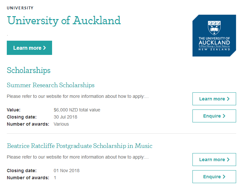This screenshot has width=251, height=187.
Task: Click the chevron in Summer Research Enquire button
Action: (224, 116)
